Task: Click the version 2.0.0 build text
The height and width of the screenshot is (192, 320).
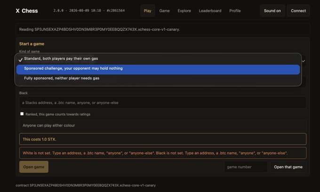Action: click(89, 11)
